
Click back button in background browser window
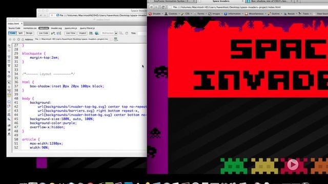coord(41,15)
